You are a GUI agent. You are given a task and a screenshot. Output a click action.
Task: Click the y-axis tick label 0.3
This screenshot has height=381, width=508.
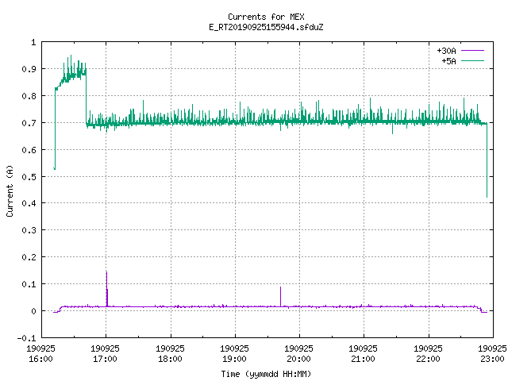[29, 230]
